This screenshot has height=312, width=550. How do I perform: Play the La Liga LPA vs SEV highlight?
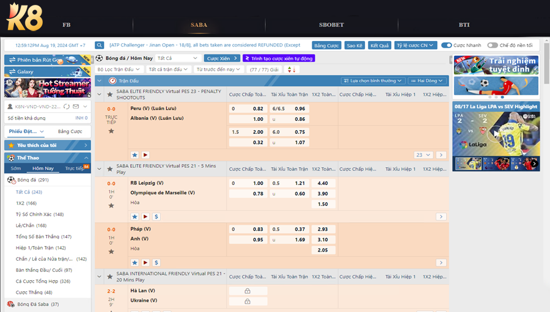pyautogui.click(x=496, y=134)
